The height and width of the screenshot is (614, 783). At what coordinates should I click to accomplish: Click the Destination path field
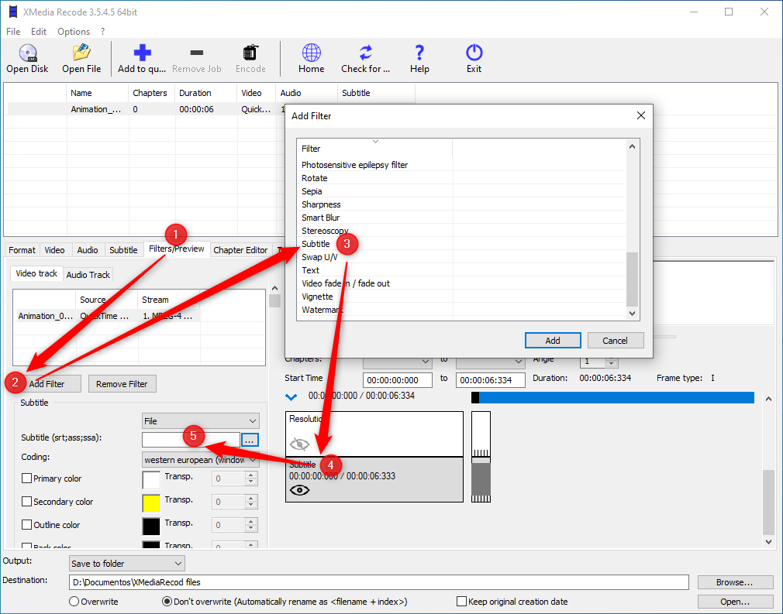pos(379,582)
